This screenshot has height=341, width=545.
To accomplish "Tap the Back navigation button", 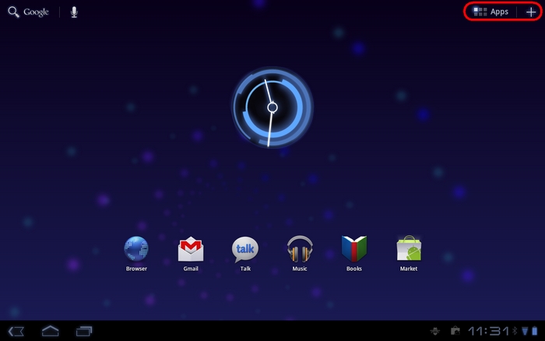I will click(16, 331).
